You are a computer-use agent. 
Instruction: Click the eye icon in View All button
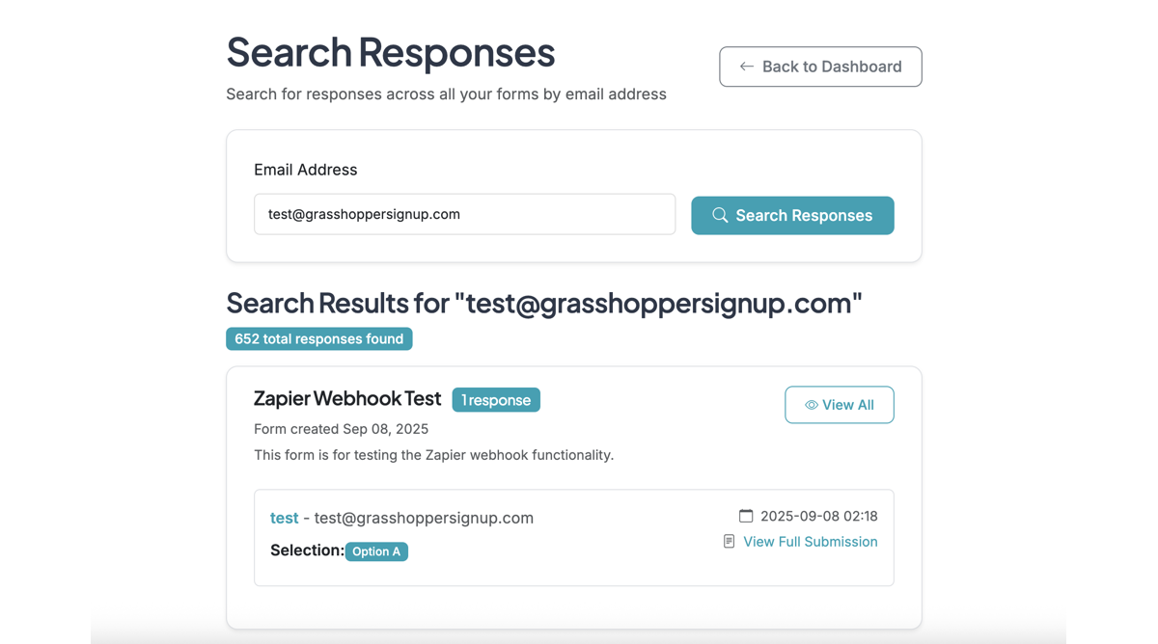pos(812,405)
